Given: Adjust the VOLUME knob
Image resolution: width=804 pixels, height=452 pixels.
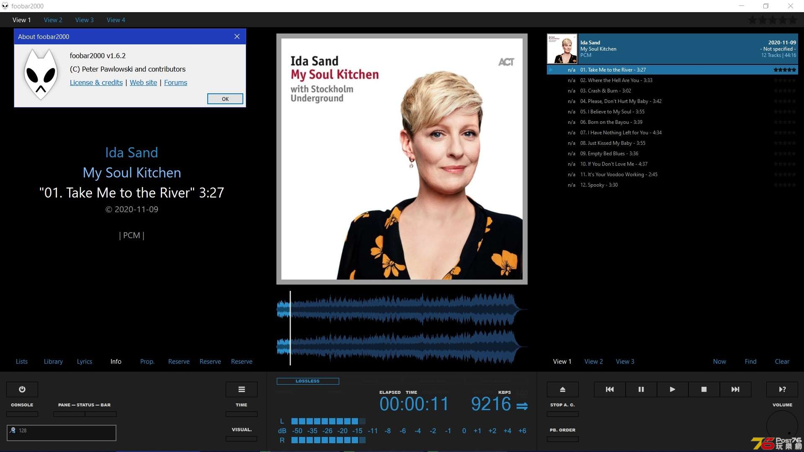Looking at the screenshot, I should click(782, 426).
